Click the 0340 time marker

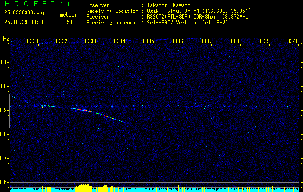tap(293, 41)
